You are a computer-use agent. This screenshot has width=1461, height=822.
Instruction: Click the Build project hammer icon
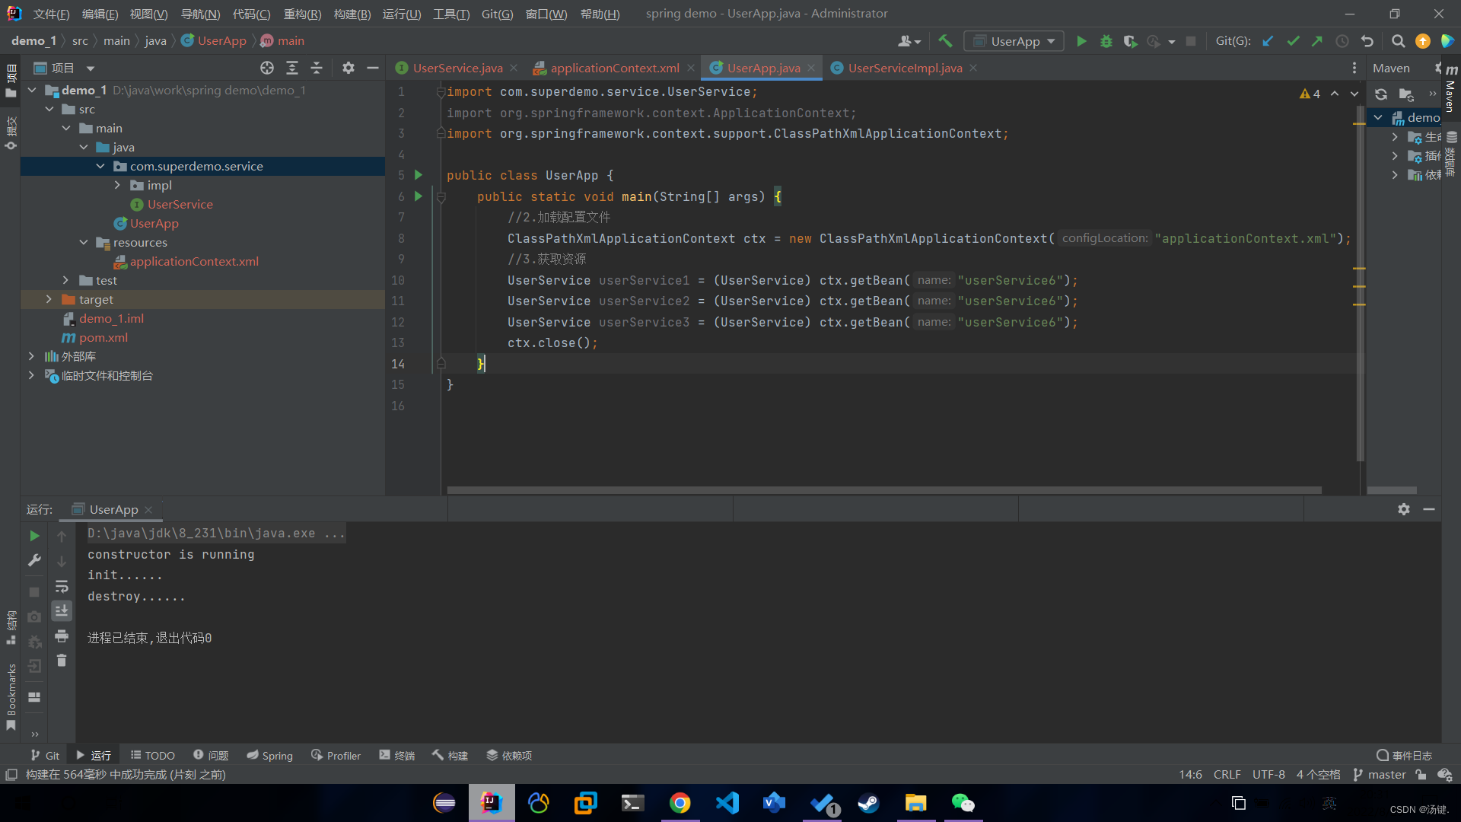point(945,41)
